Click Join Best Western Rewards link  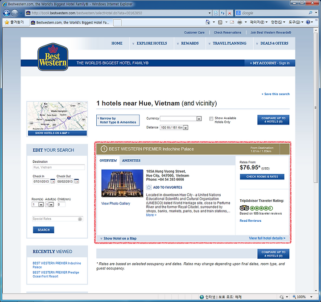pyautogui.click(x=271, y=33)
